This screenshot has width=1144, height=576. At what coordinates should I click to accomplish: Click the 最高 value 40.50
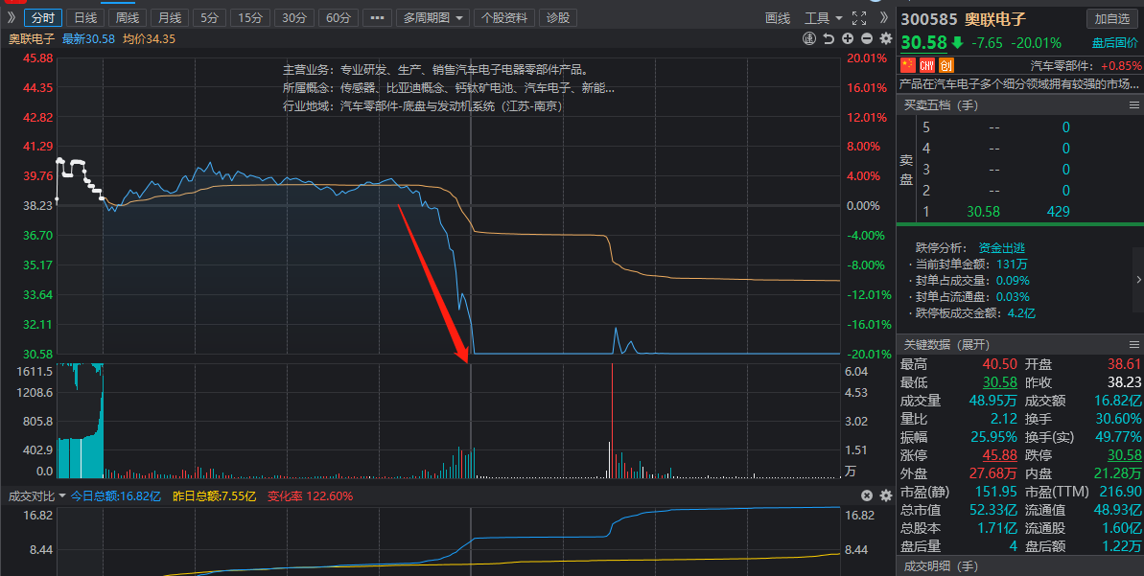pyautogui.click(x=999, y=364)
